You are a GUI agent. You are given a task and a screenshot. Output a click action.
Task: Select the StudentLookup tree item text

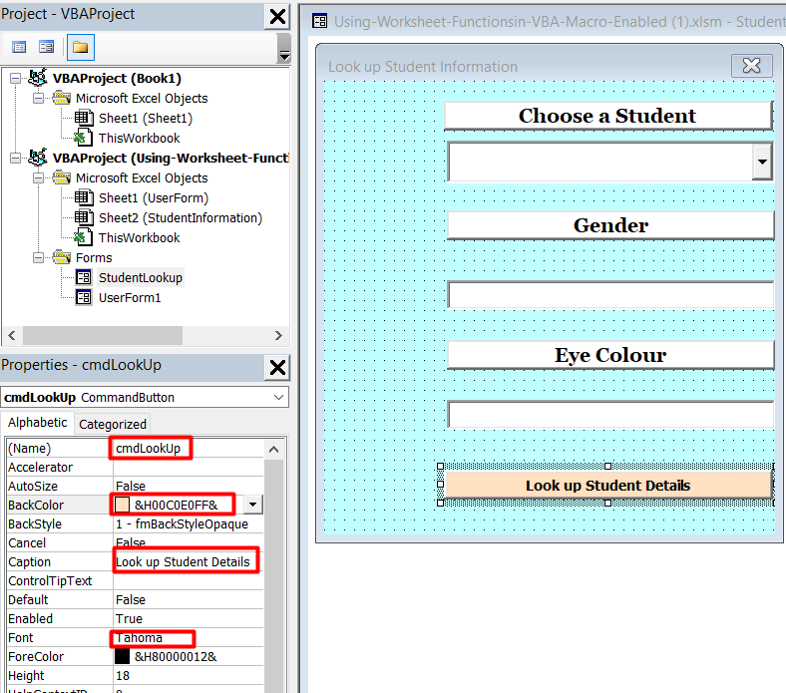[141, 277]
